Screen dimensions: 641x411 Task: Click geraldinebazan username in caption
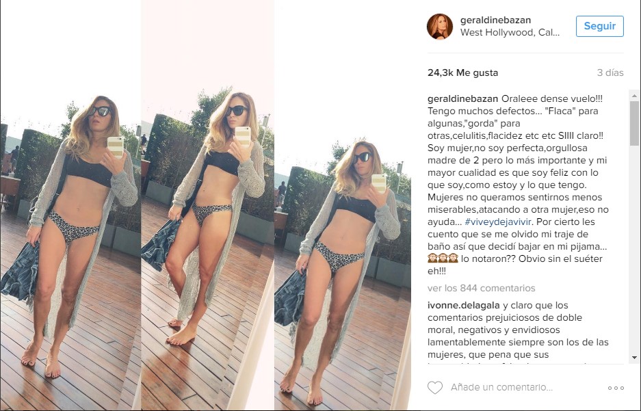[x=462, y=98]
